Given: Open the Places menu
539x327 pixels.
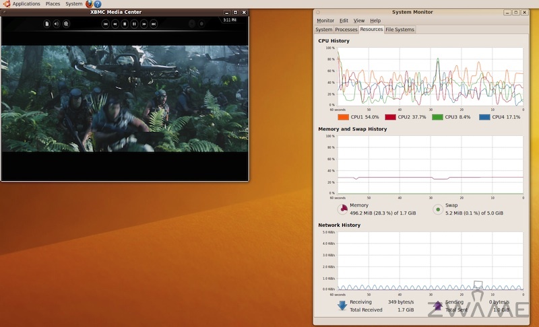Looking at the screenshot, I should point(53,4).
